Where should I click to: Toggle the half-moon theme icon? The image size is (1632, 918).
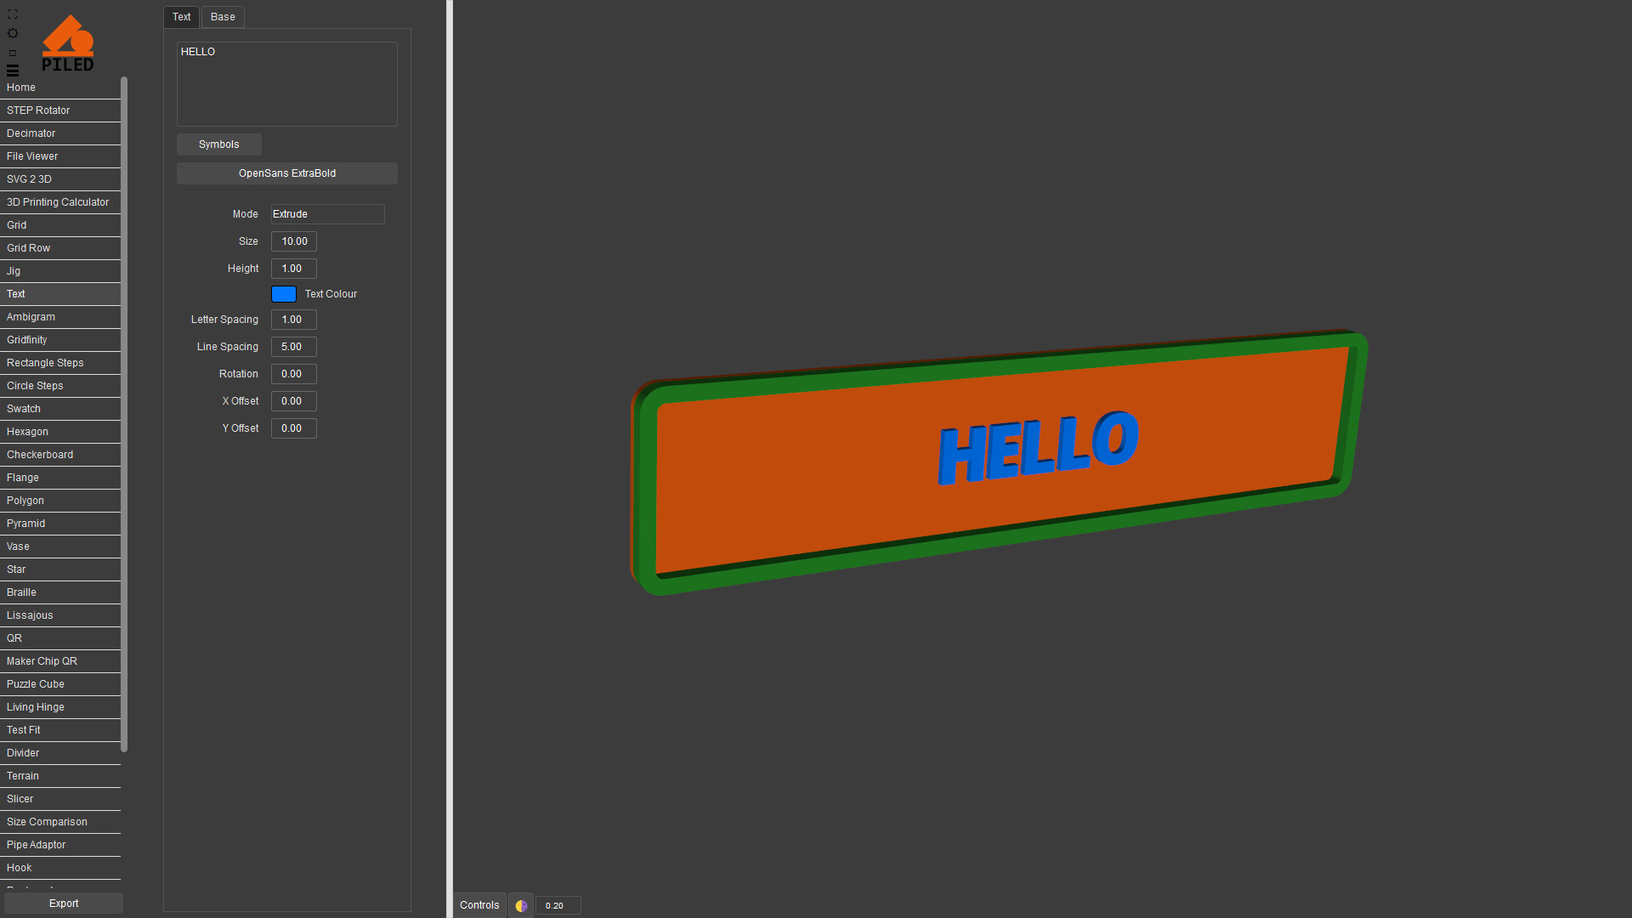(x=521, y=905)
